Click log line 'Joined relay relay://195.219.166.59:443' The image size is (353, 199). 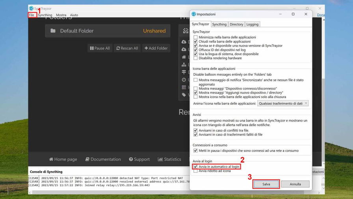[x=89, y=185]
